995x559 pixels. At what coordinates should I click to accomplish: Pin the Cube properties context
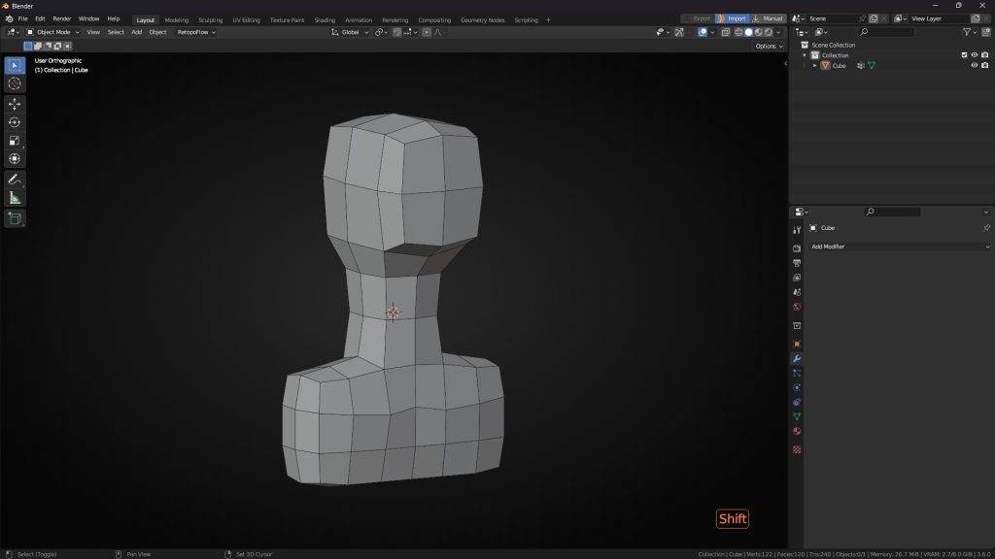click(986, 228)
